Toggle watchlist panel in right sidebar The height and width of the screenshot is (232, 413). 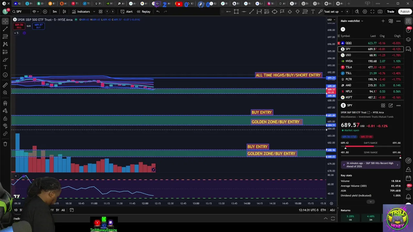coord(408,21)
